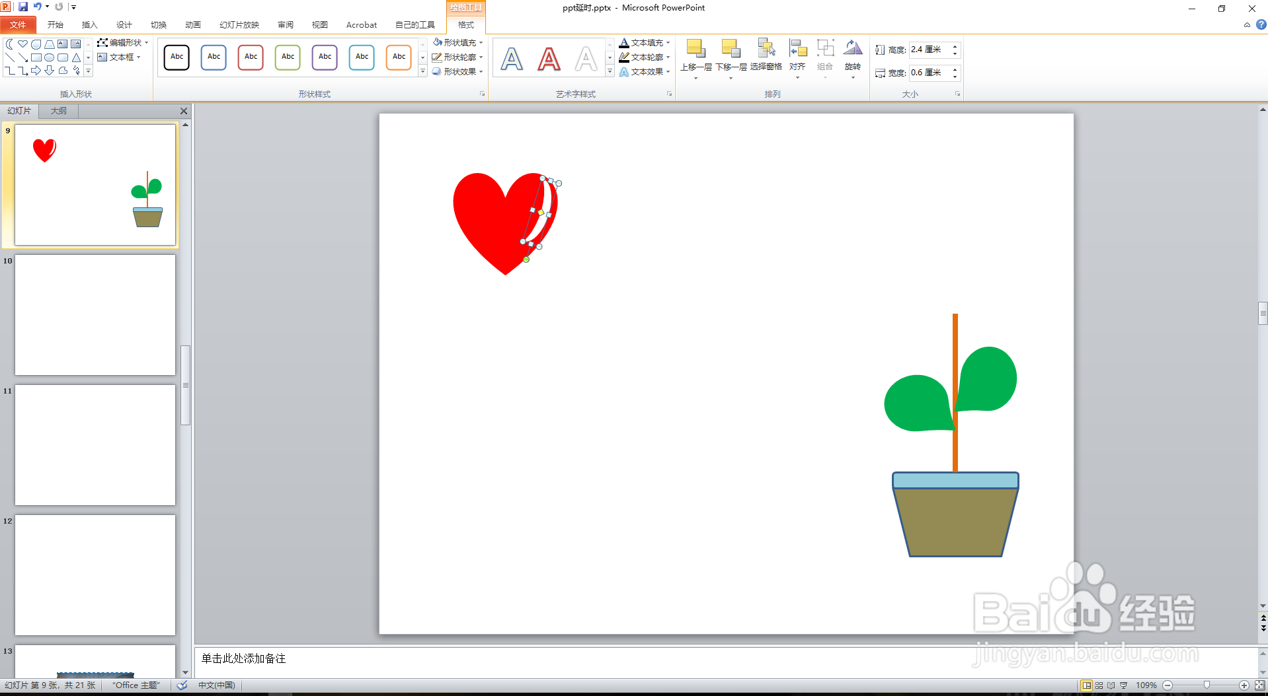
Task: Apply the blue outline WordArt style A
Action: click(512, 58)
